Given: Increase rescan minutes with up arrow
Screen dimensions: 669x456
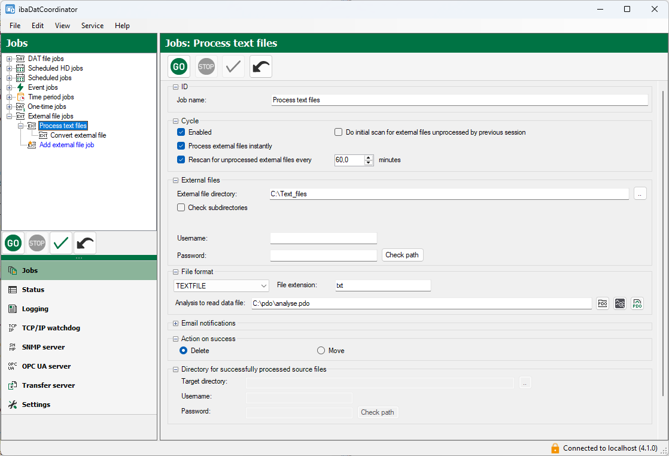Looking at the screenshot, I should click(x=369, y=157).
